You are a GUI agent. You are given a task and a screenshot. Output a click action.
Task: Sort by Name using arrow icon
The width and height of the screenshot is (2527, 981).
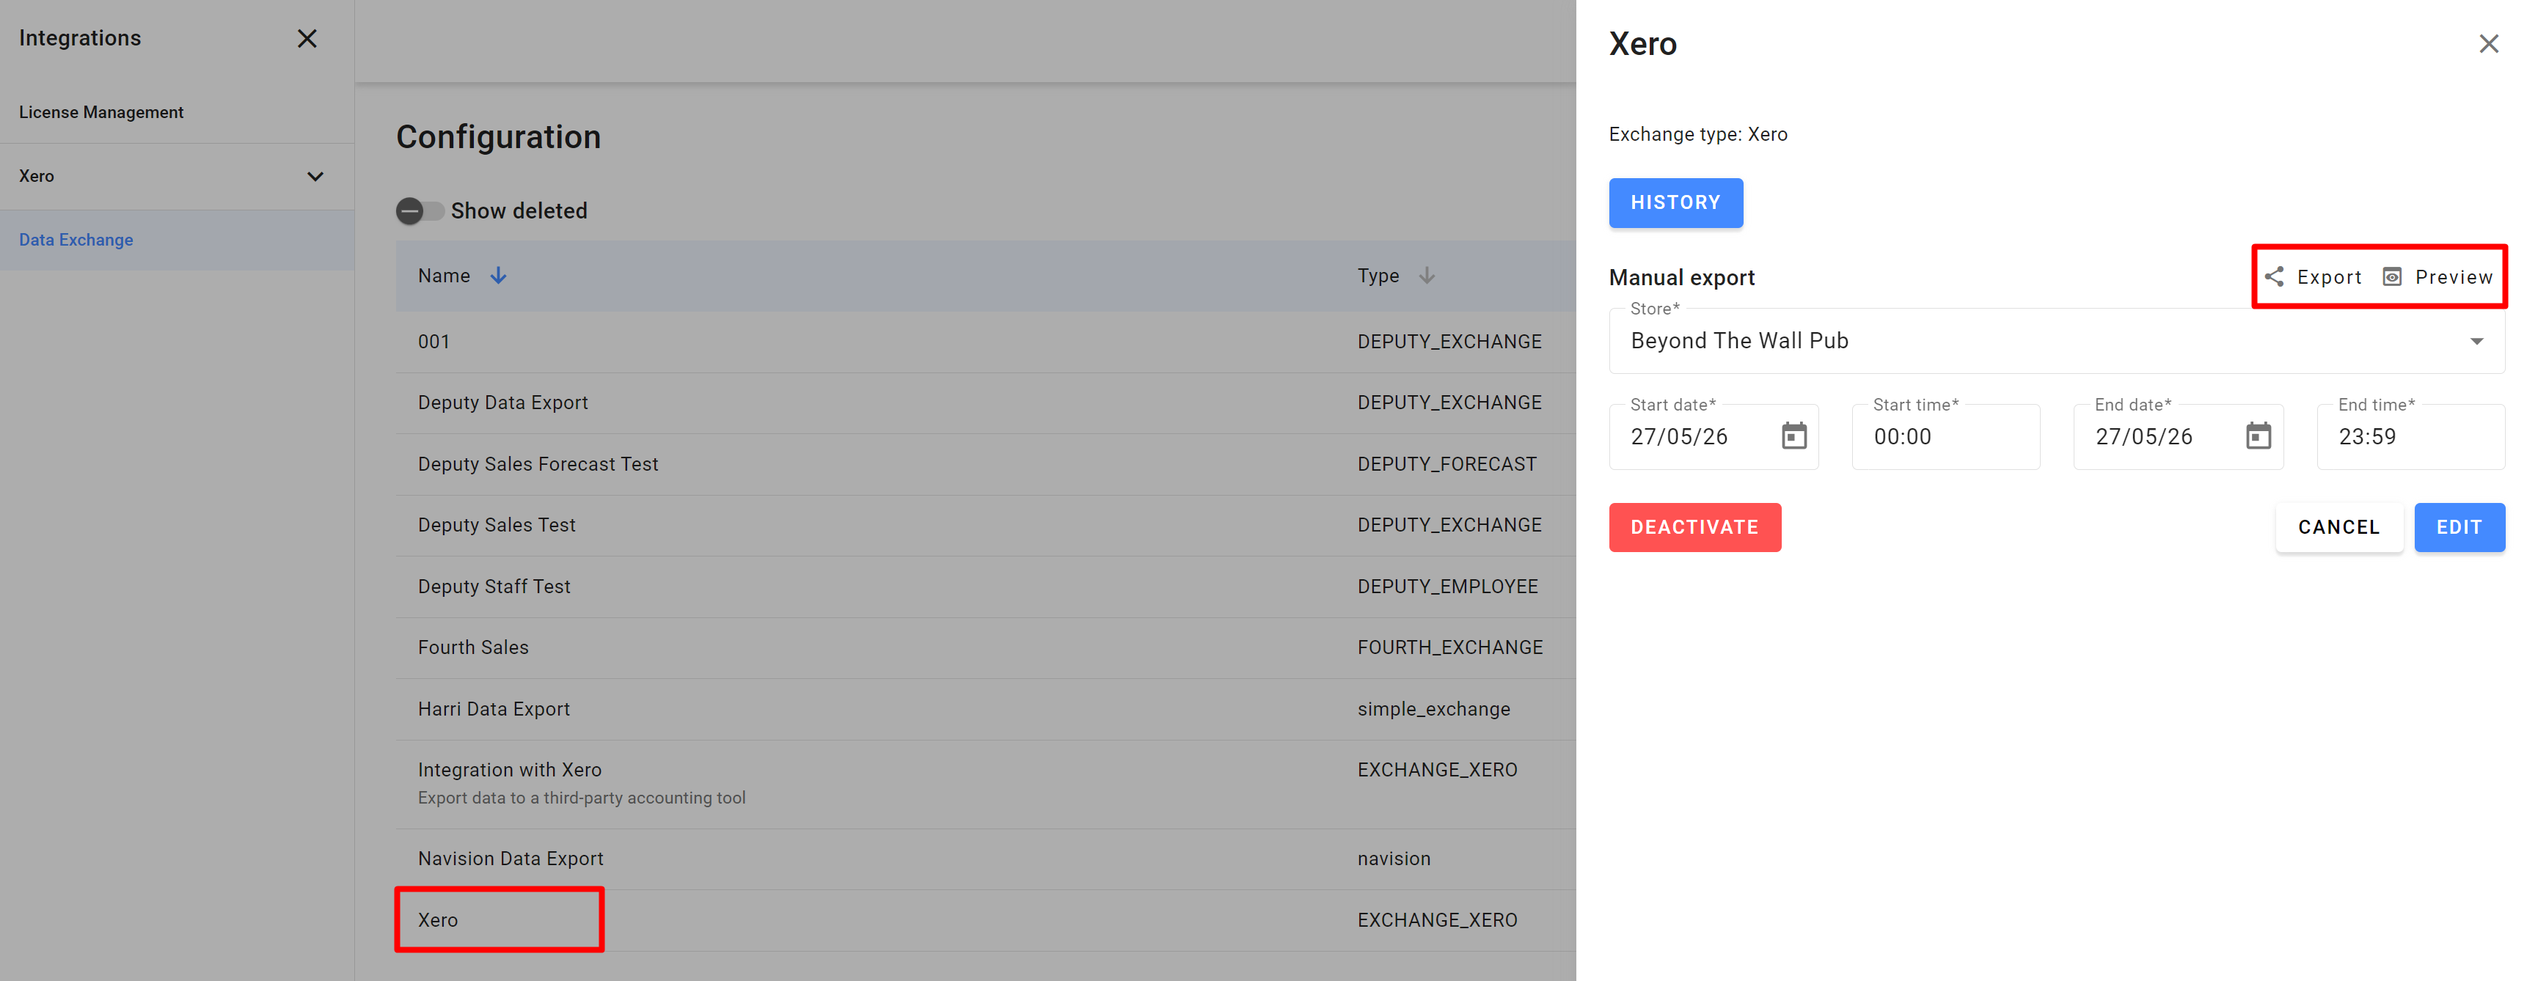point(498,276)
